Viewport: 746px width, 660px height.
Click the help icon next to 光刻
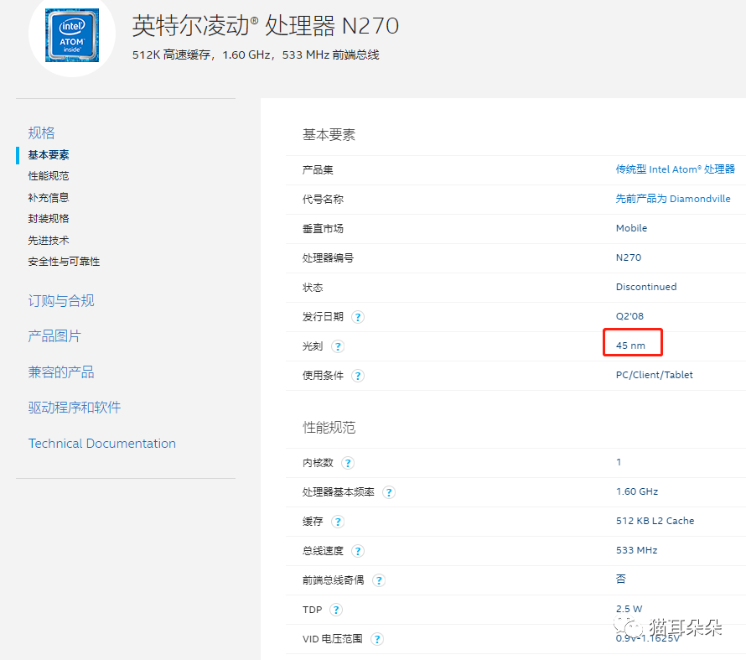pyautogui.click(x=338, y=346)
